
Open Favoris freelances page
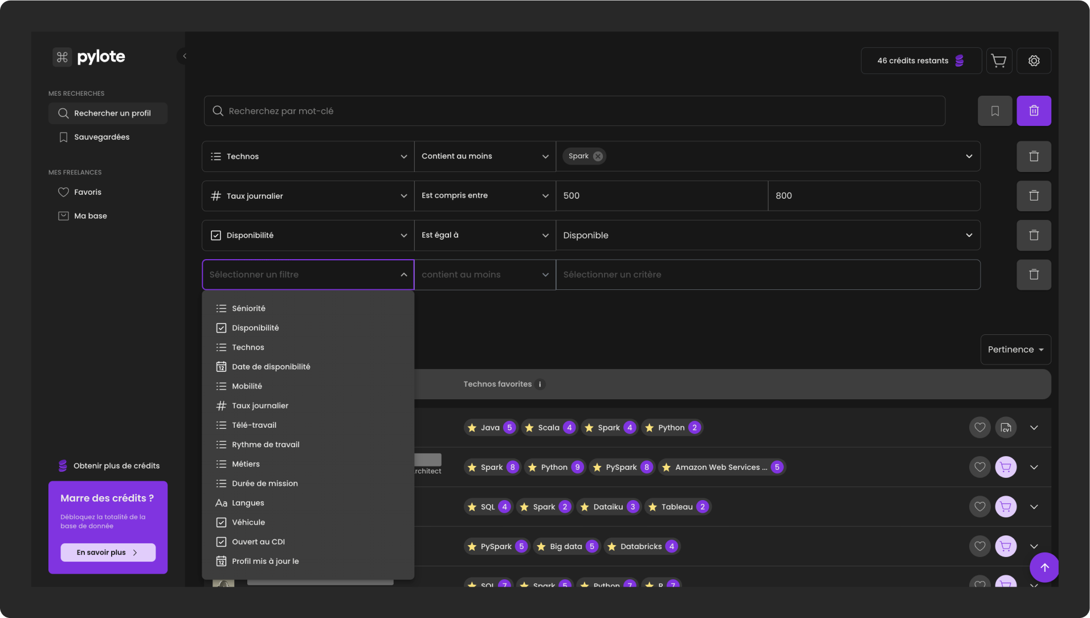pyautogui.click(x=108, y=193)
